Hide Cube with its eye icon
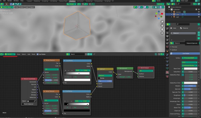This screenshot has height=118, width=201. [199, 14]
